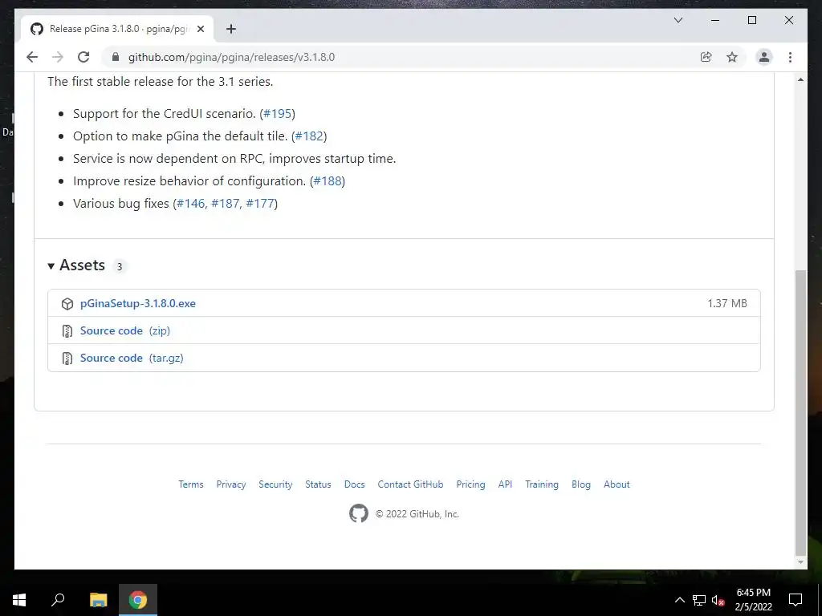Click the archive icon for Source code (tar.gz)
822x616 pixels.
pos(67,359)
